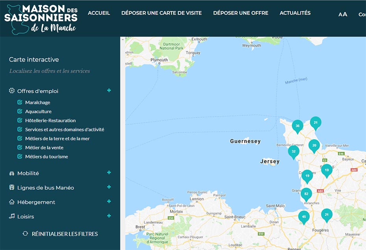Click Localisez les offres et les services
Image resolution: width=366 pixels, height=250 pixels.
pos(50,71)
